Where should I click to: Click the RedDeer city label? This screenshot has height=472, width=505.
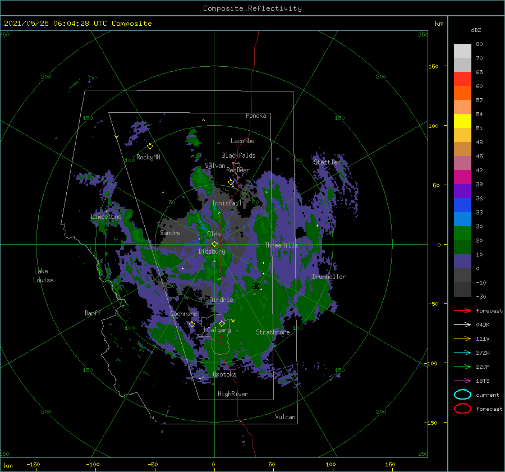pyautogui.click(x=238, y=170)
